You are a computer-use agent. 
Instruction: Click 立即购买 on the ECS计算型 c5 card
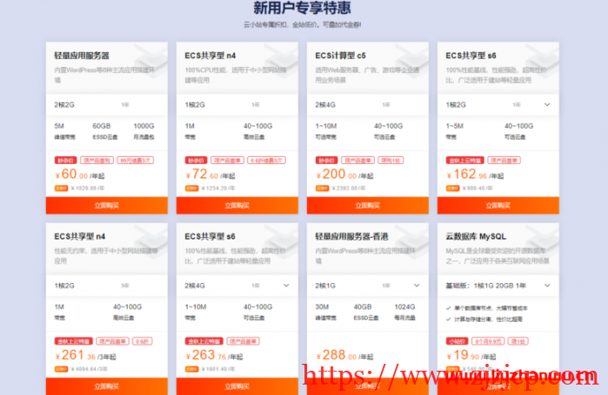pos(368,206)
